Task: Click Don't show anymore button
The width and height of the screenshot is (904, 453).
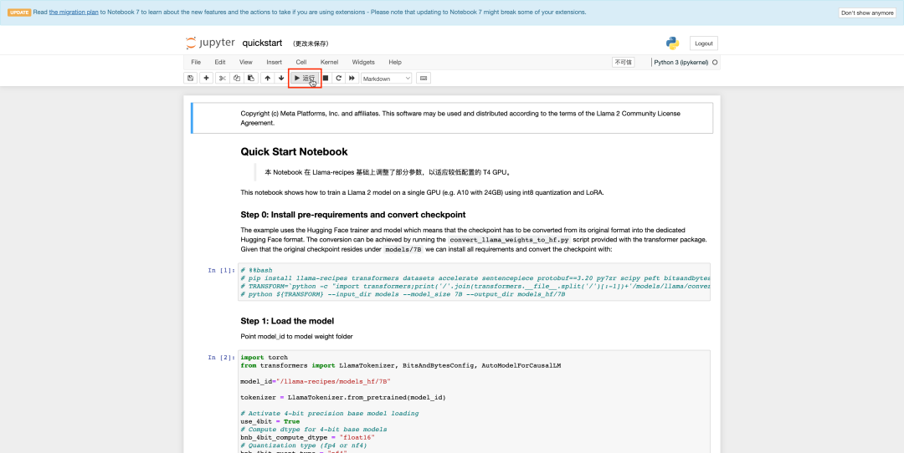Action: click(x=867, y=13)
